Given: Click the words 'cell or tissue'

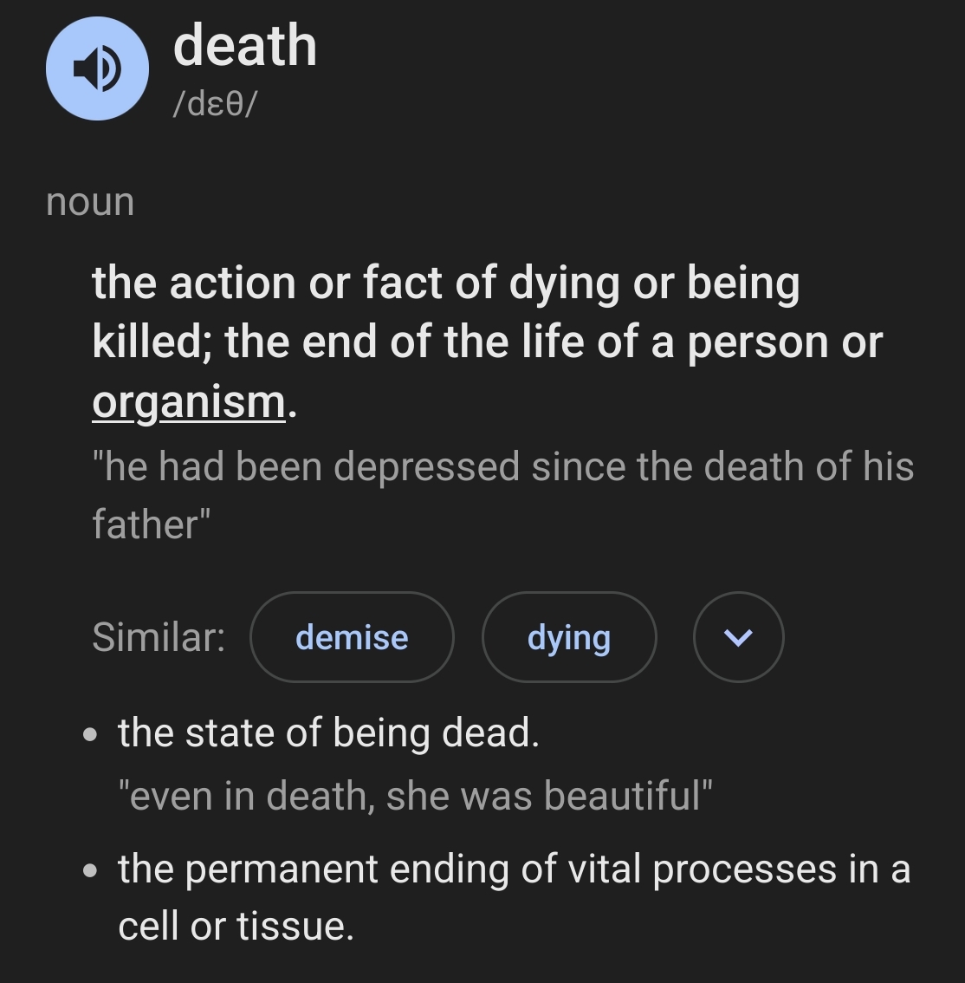Looking at the screenshot, I should [x=236, y=927].
